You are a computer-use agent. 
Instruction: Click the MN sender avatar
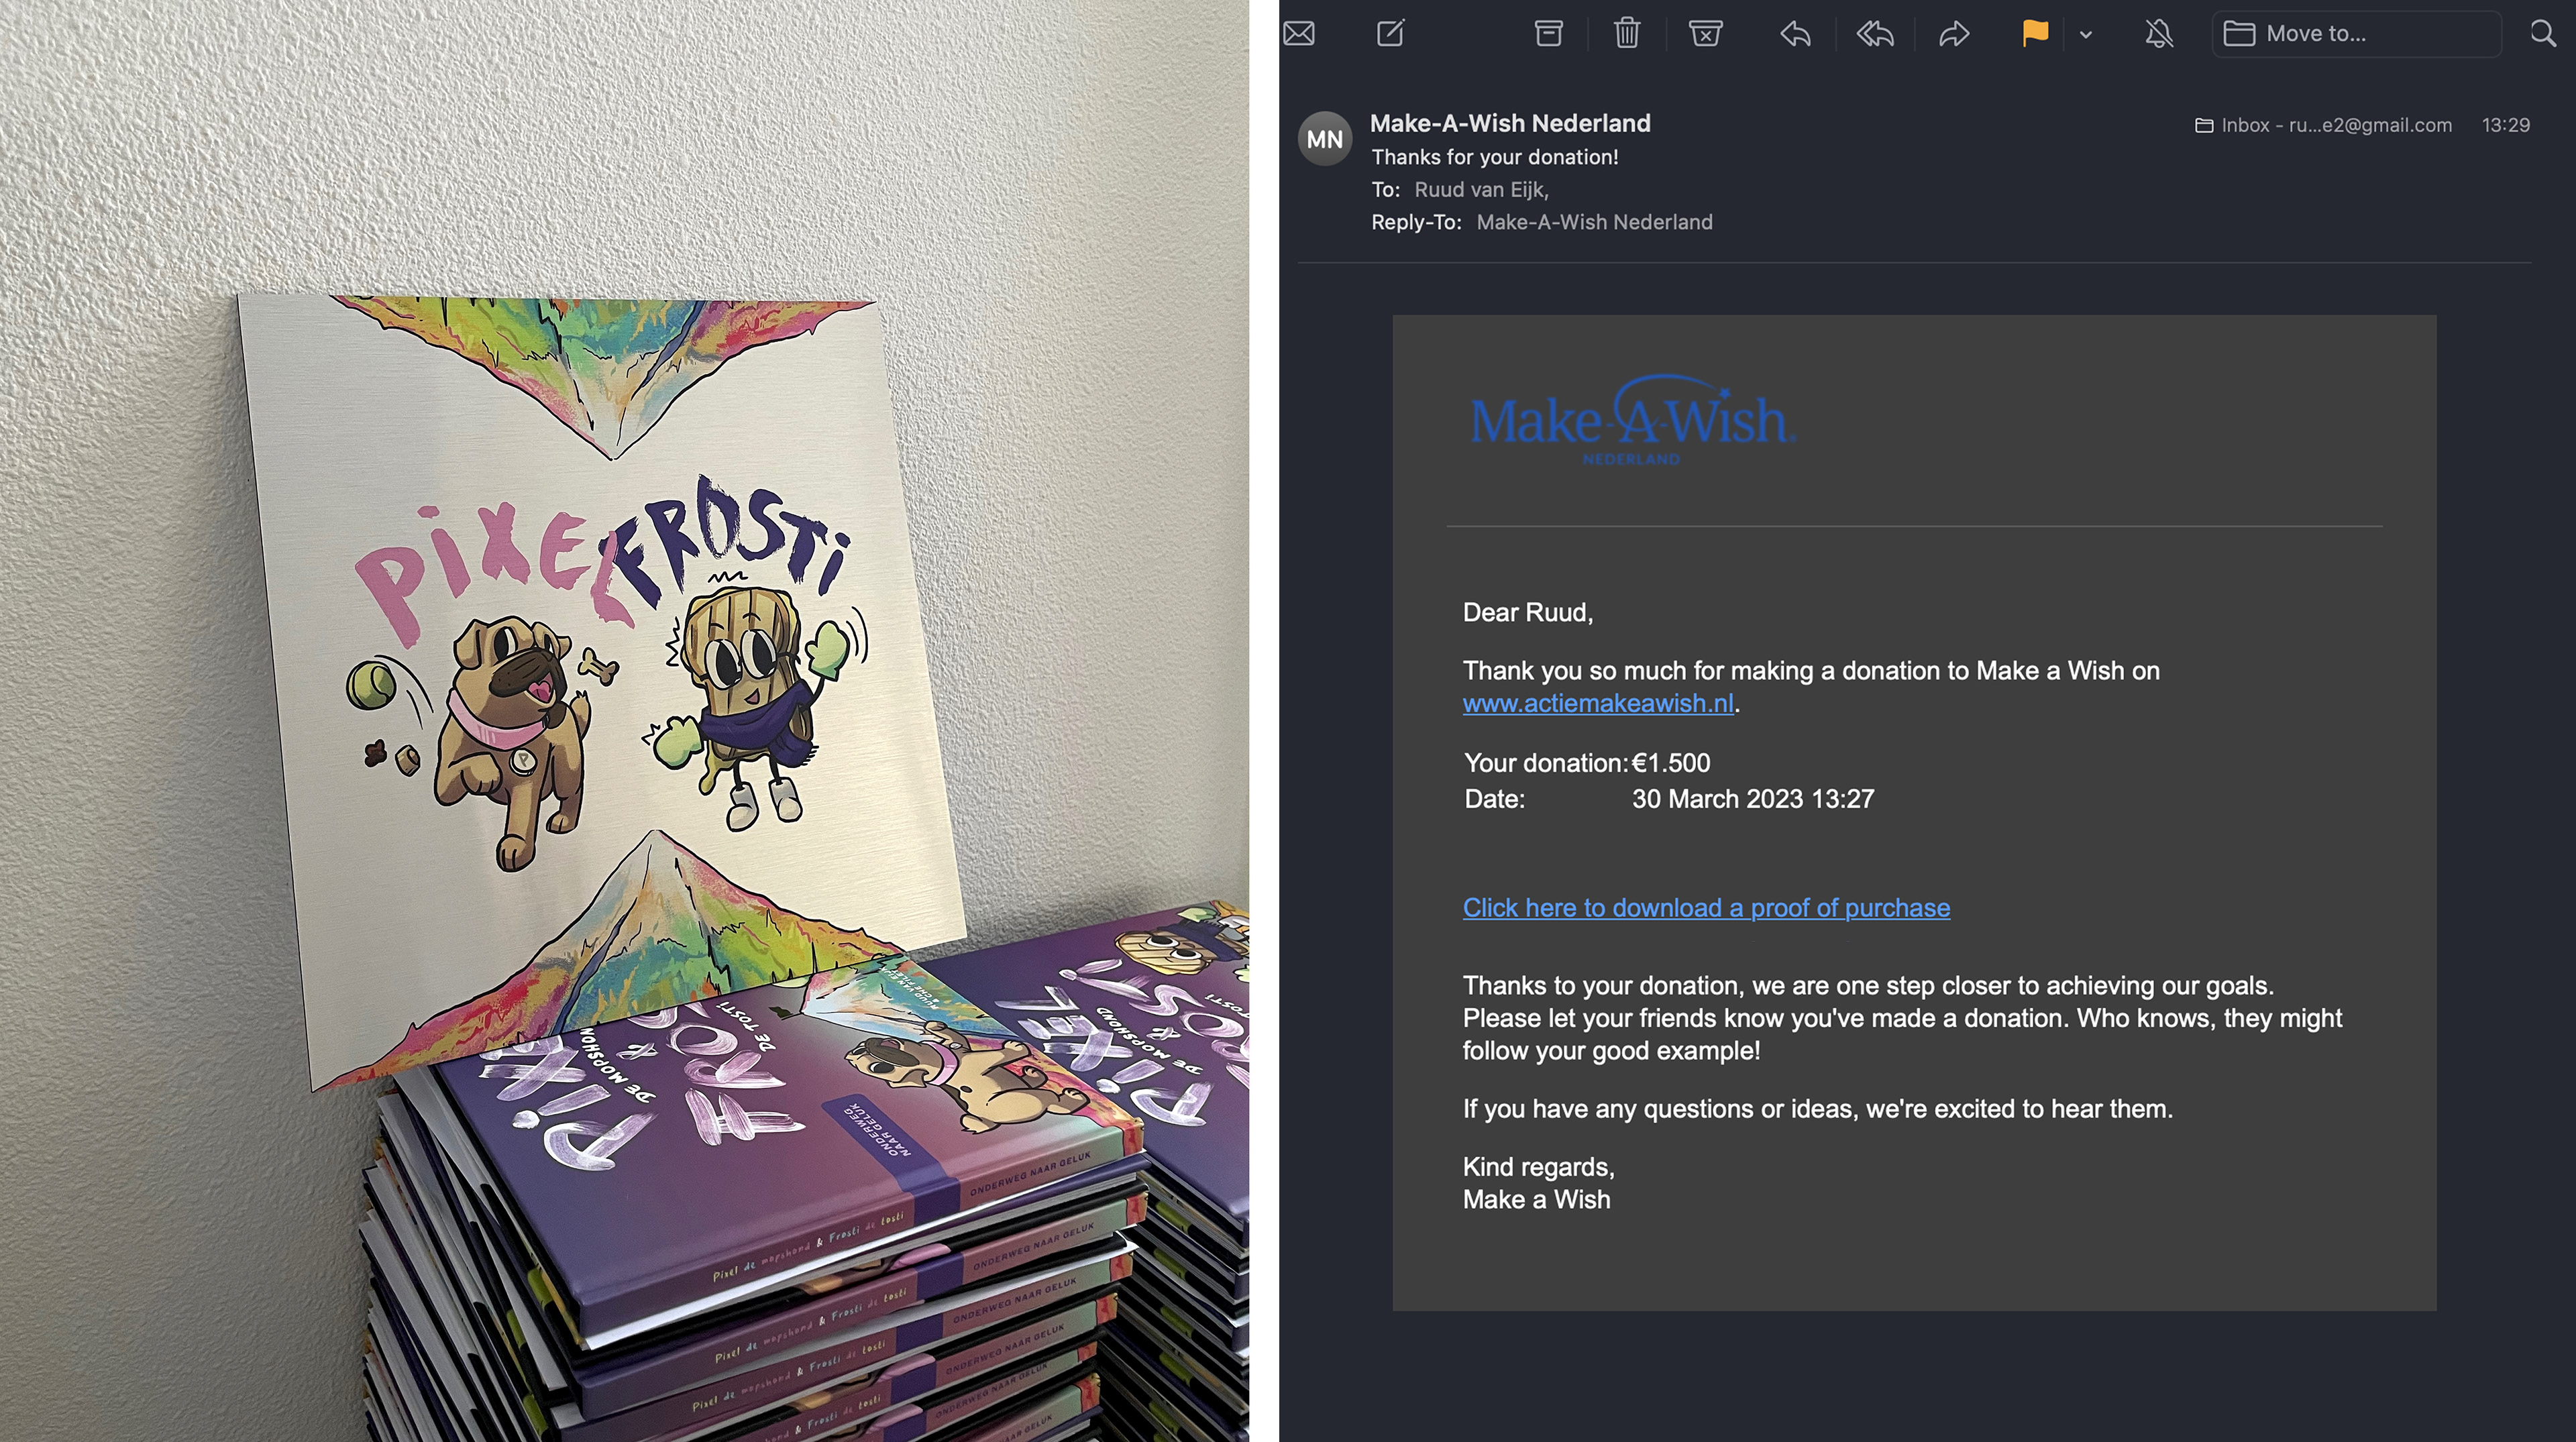[1325, 139]
